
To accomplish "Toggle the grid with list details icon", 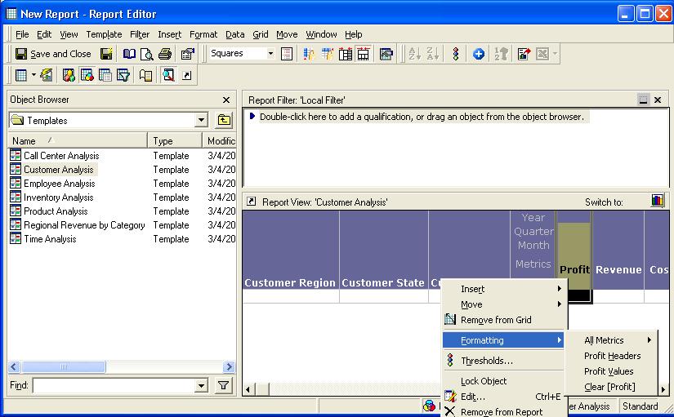I will tap(105, 76).
